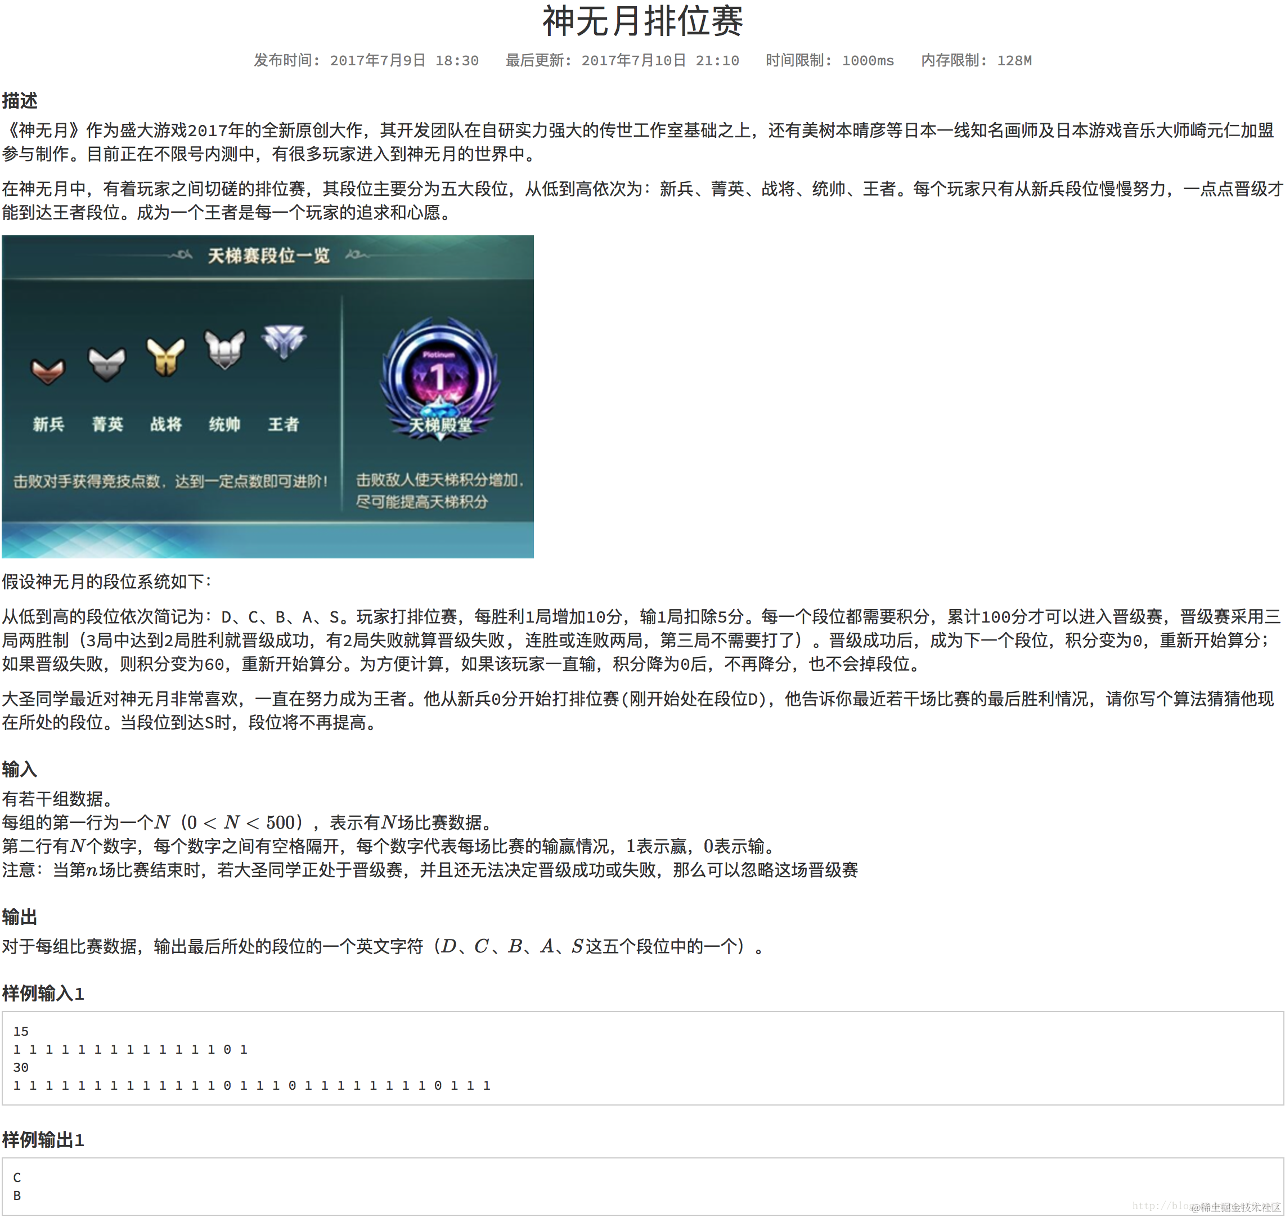Click the 时间限制 1000ms label
This screenshot has width=1285, height=1217.
[x=829, y=60]
